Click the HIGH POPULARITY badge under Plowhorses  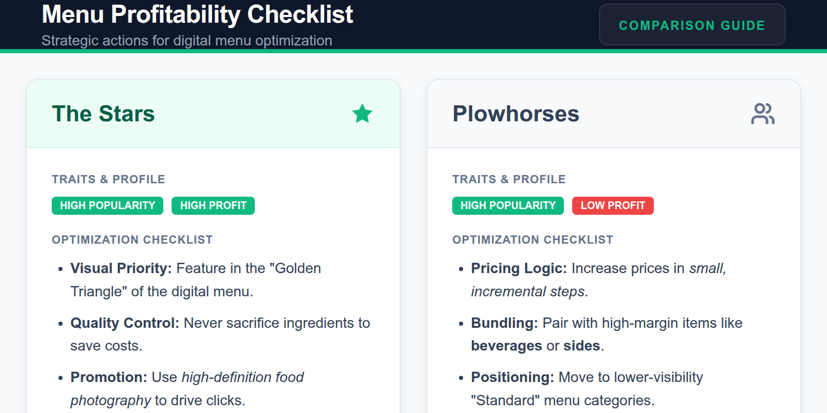coord(508,205)
